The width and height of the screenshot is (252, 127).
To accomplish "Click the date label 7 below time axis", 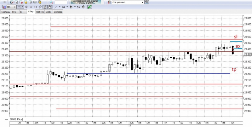I will pyautogui.click(x=130, y=126).
